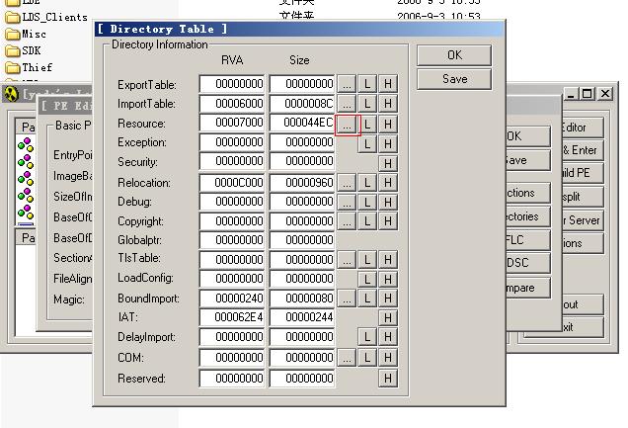The image size is (628, 428).
Task: Open the Resource directory browse (...) button
Action: pos(347,125)
